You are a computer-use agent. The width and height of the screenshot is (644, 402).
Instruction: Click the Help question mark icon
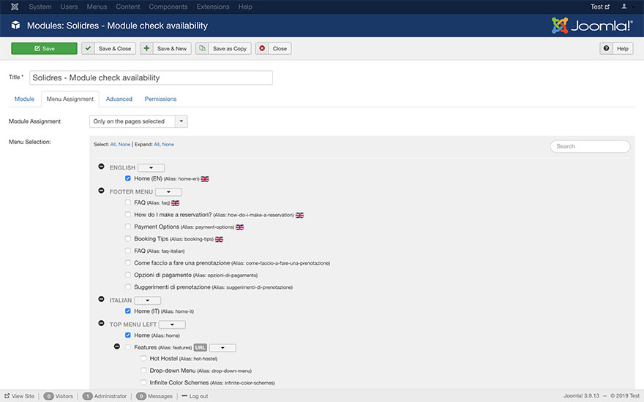(x=606, y=48)
